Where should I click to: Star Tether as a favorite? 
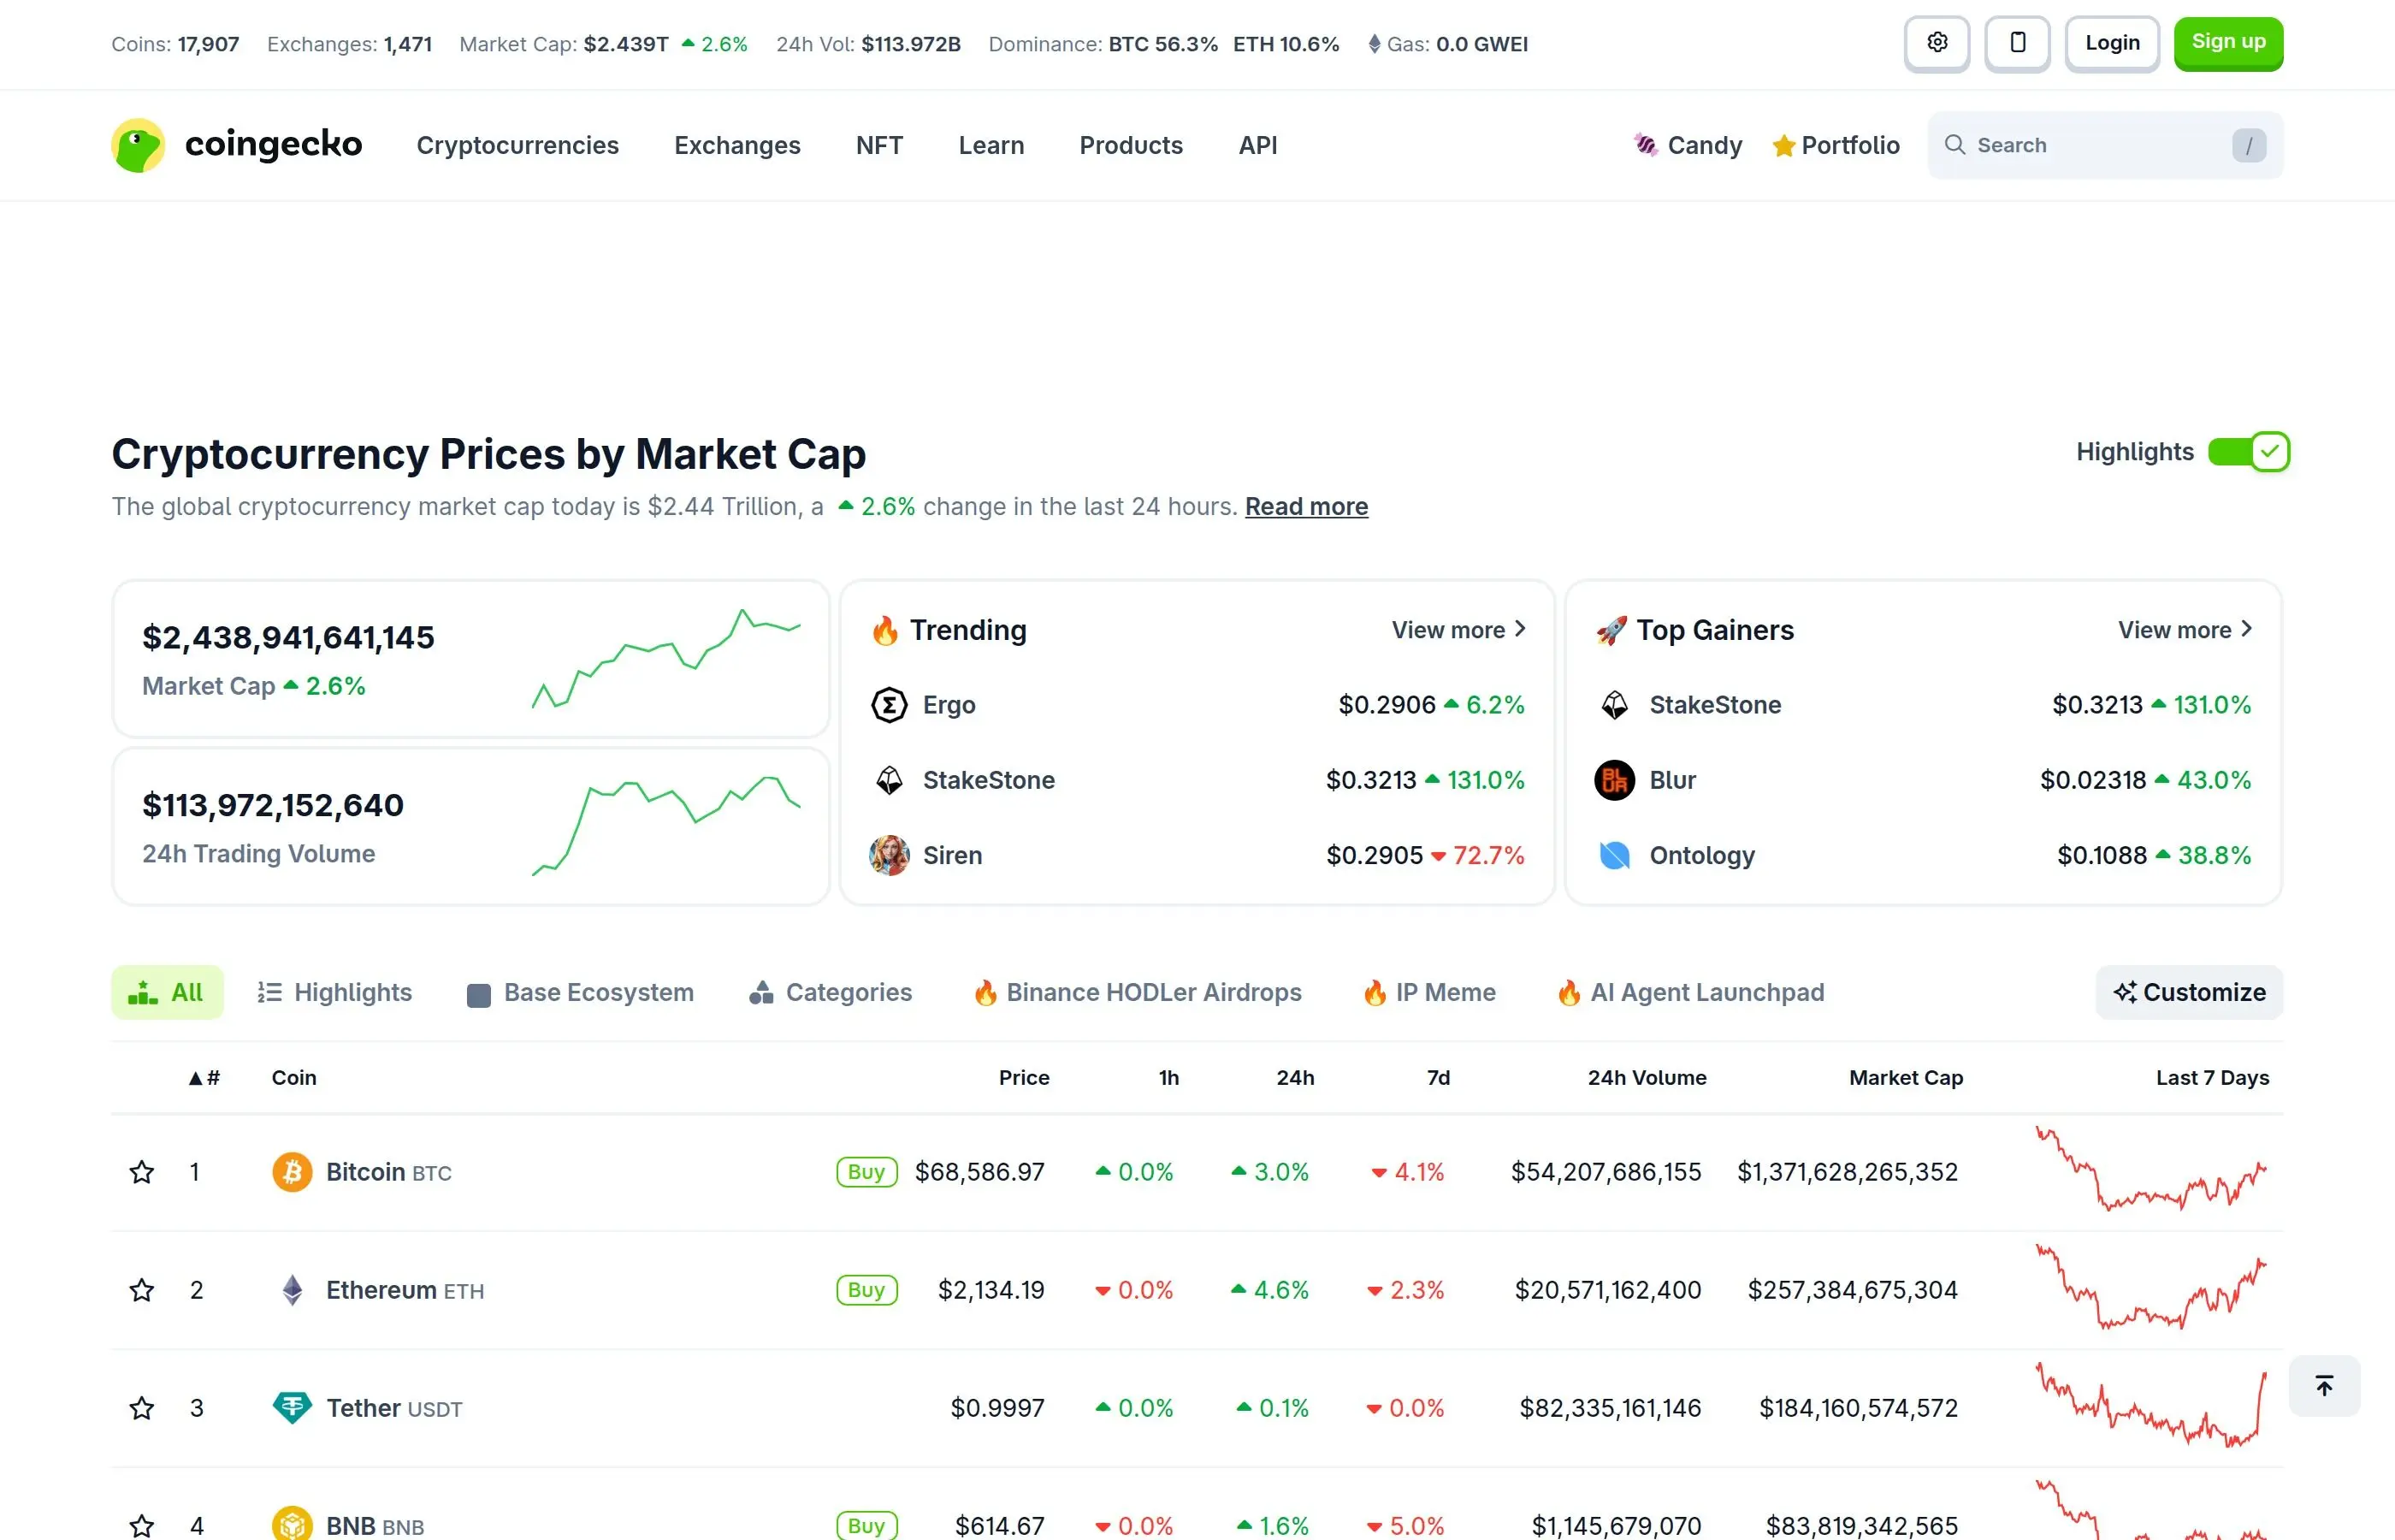[142, 1408]
